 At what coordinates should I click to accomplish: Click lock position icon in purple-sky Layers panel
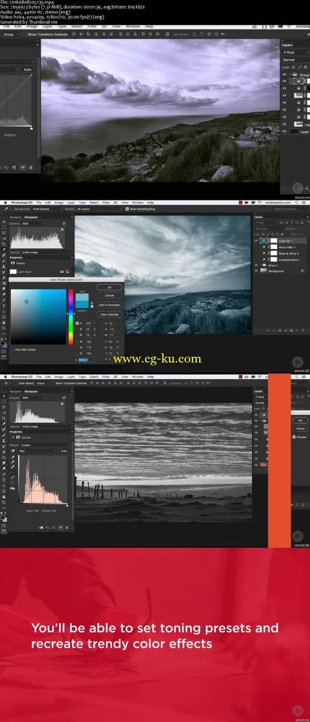pyautogui.click(x=305, y=67)
